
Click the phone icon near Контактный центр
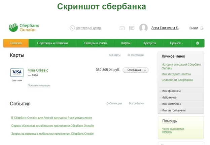[x=72, y=28]
